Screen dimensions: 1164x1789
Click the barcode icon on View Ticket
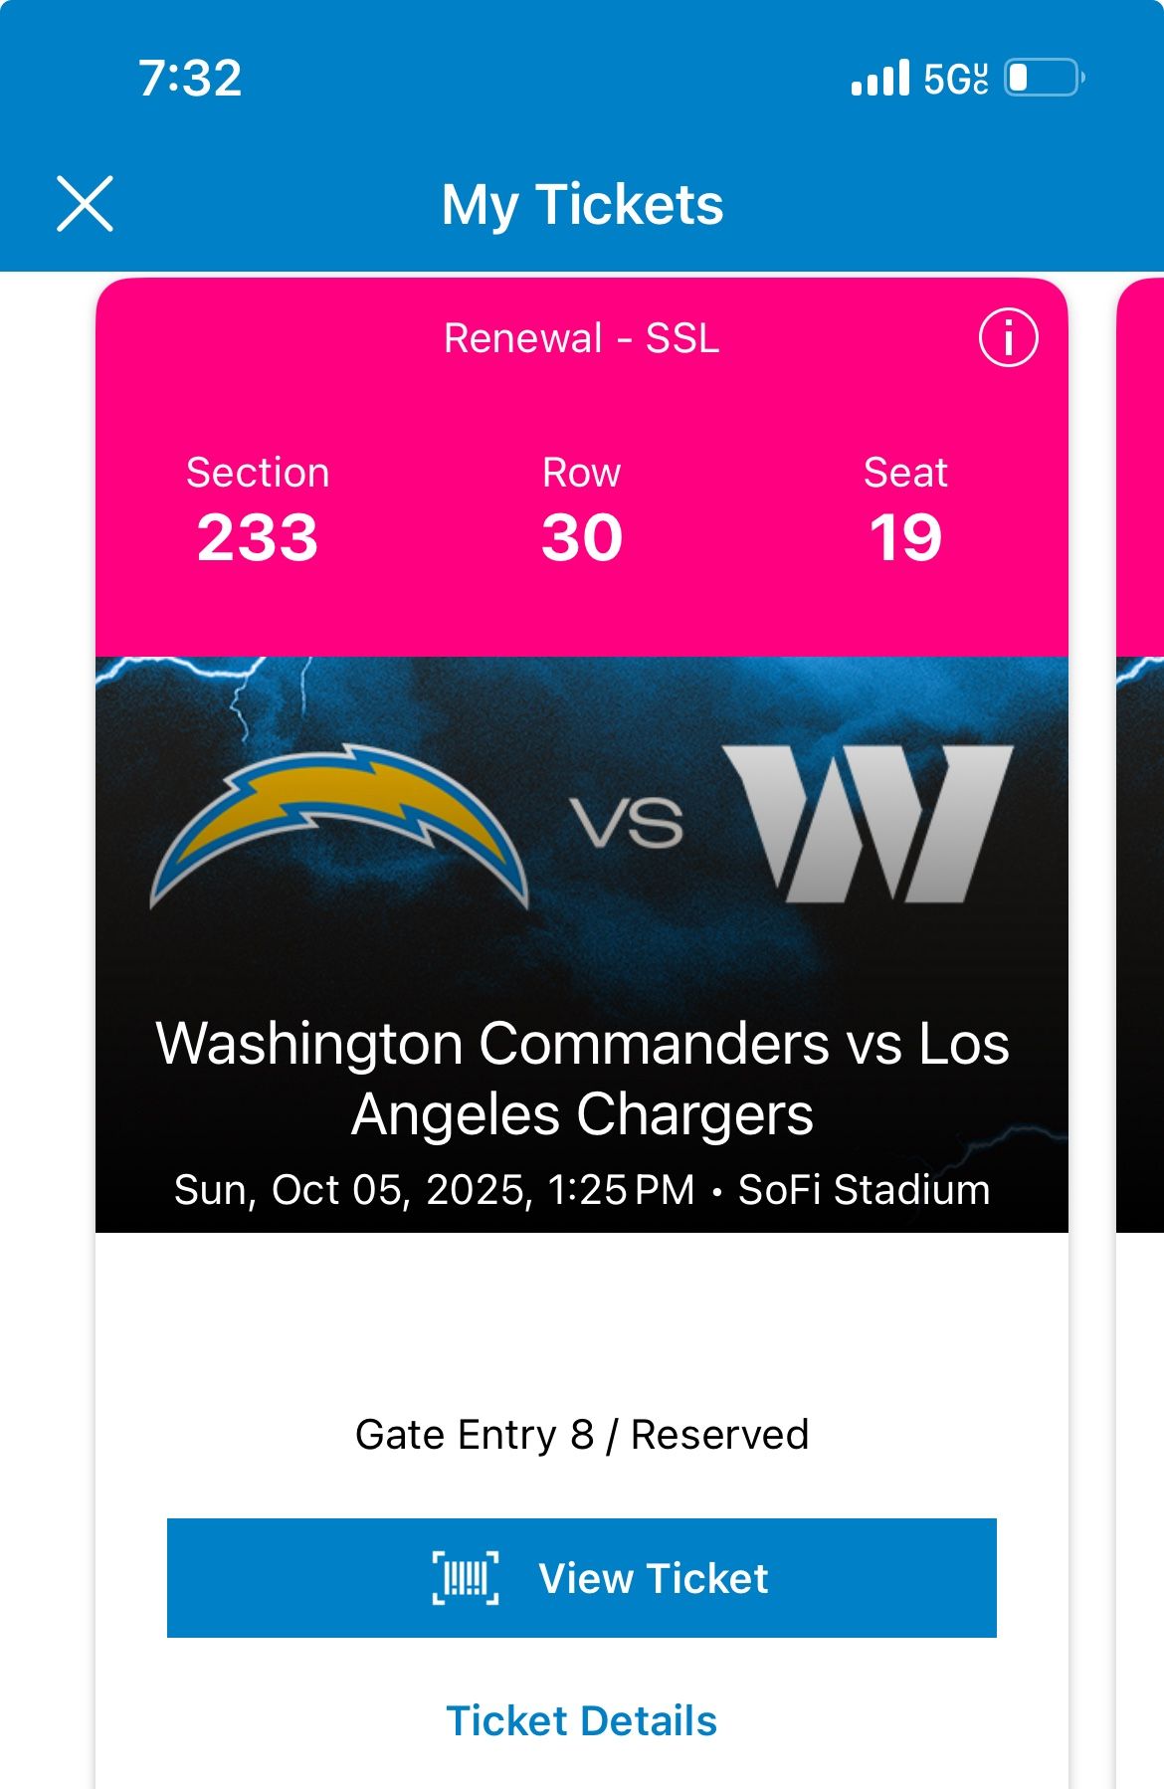466,1578
